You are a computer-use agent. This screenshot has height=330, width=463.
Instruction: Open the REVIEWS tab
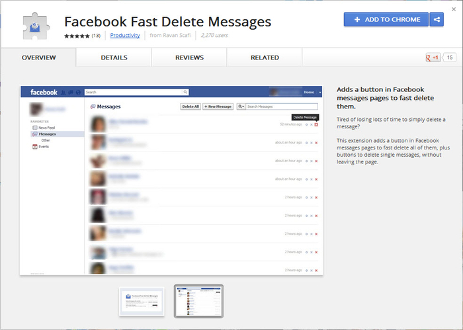[189, 58]
